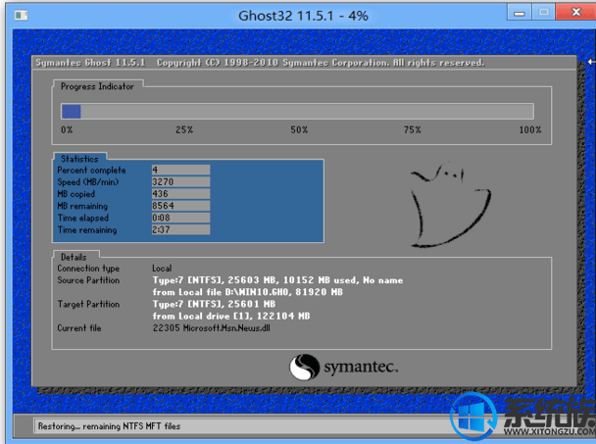Click the Restoring remaining NTFS MFT files status
Image resolution: width=596 pixels, height=444 pixels.
tap(109, 426)
